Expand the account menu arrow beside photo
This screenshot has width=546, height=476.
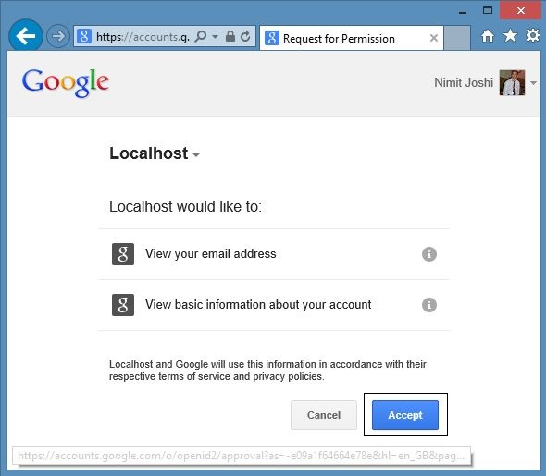[x=533, y=83]
